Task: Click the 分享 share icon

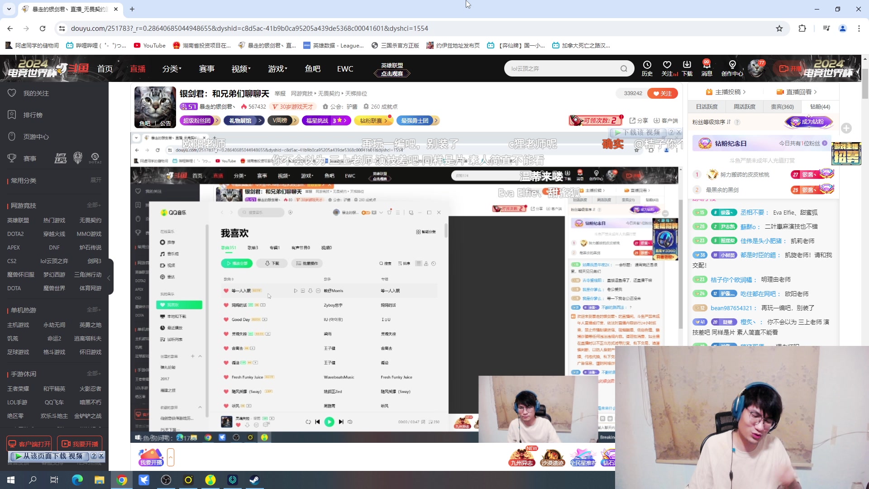Action: (x=639, y=120)
